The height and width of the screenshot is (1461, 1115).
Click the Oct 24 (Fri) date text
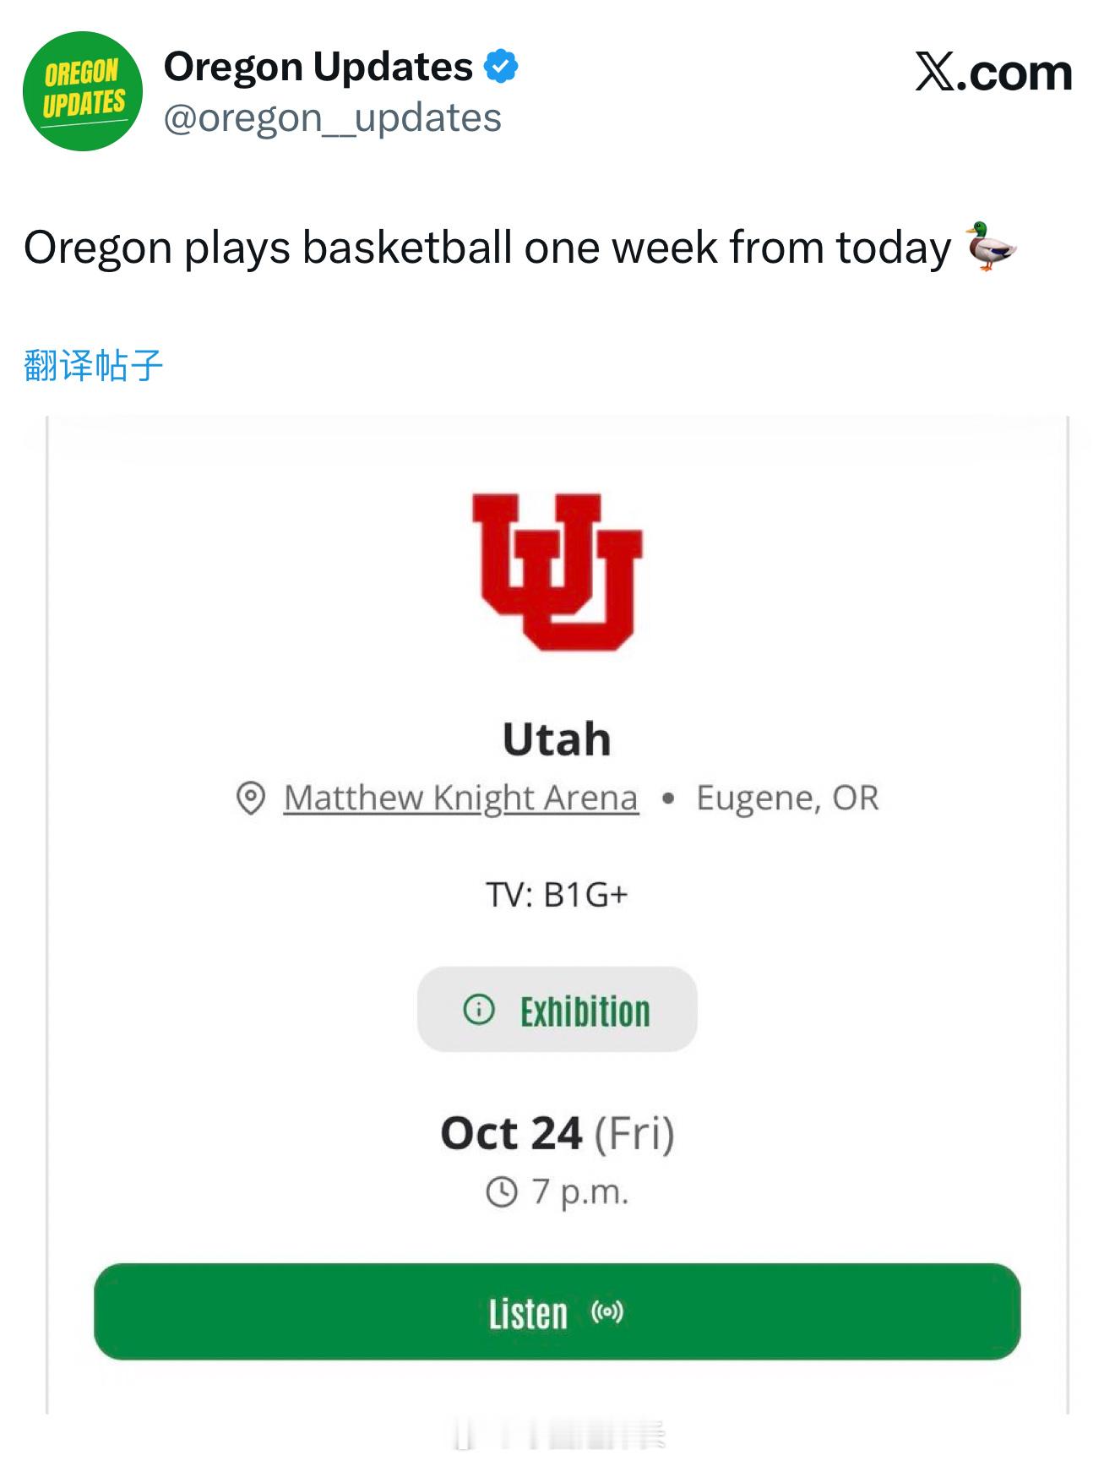point(557,1133)
